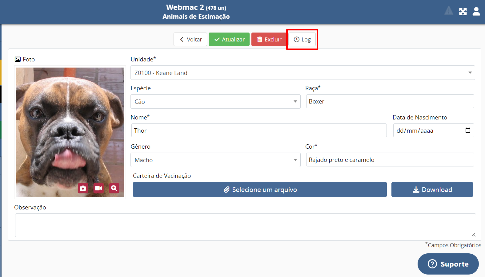Toggle fullscreen with the expand arrows icon
The height and width of the screenshot is (277, 485).
(463, 12)
